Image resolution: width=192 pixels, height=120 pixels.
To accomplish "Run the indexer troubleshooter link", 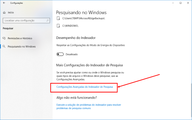I will (x=89, y=106).
